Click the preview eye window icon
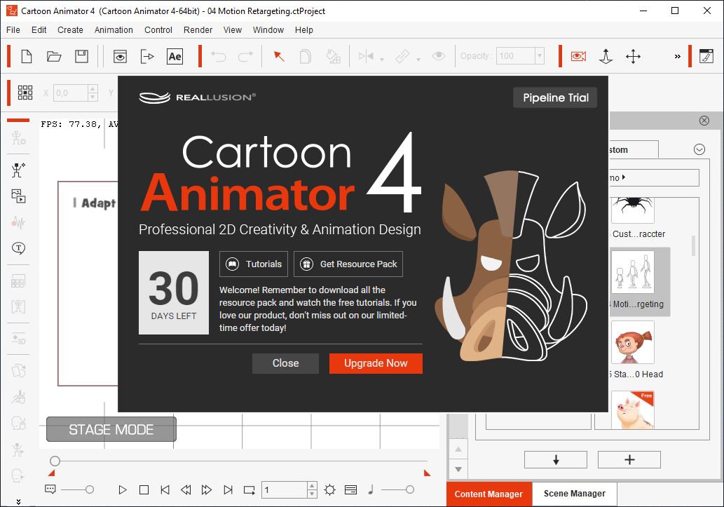This screenshot has width=724, height=507. (120, 56)
